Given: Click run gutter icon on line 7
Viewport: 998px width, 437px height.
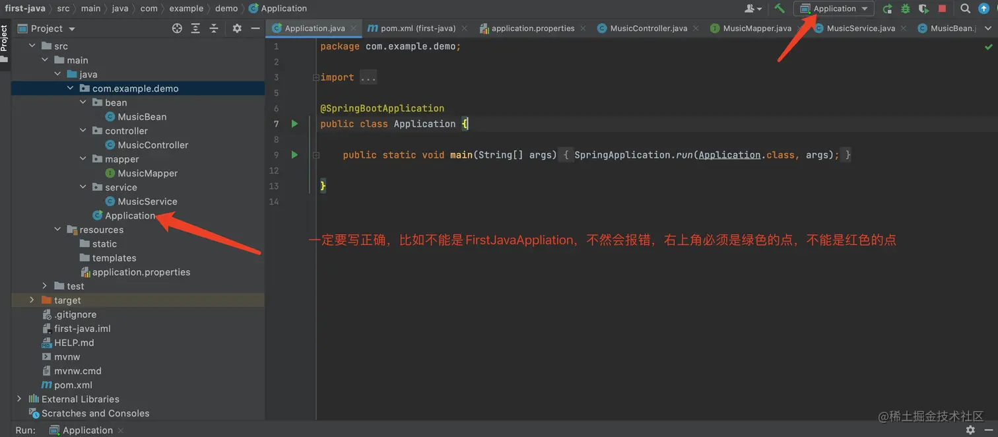Looking at the screenshot, I should tap(295, 123).
